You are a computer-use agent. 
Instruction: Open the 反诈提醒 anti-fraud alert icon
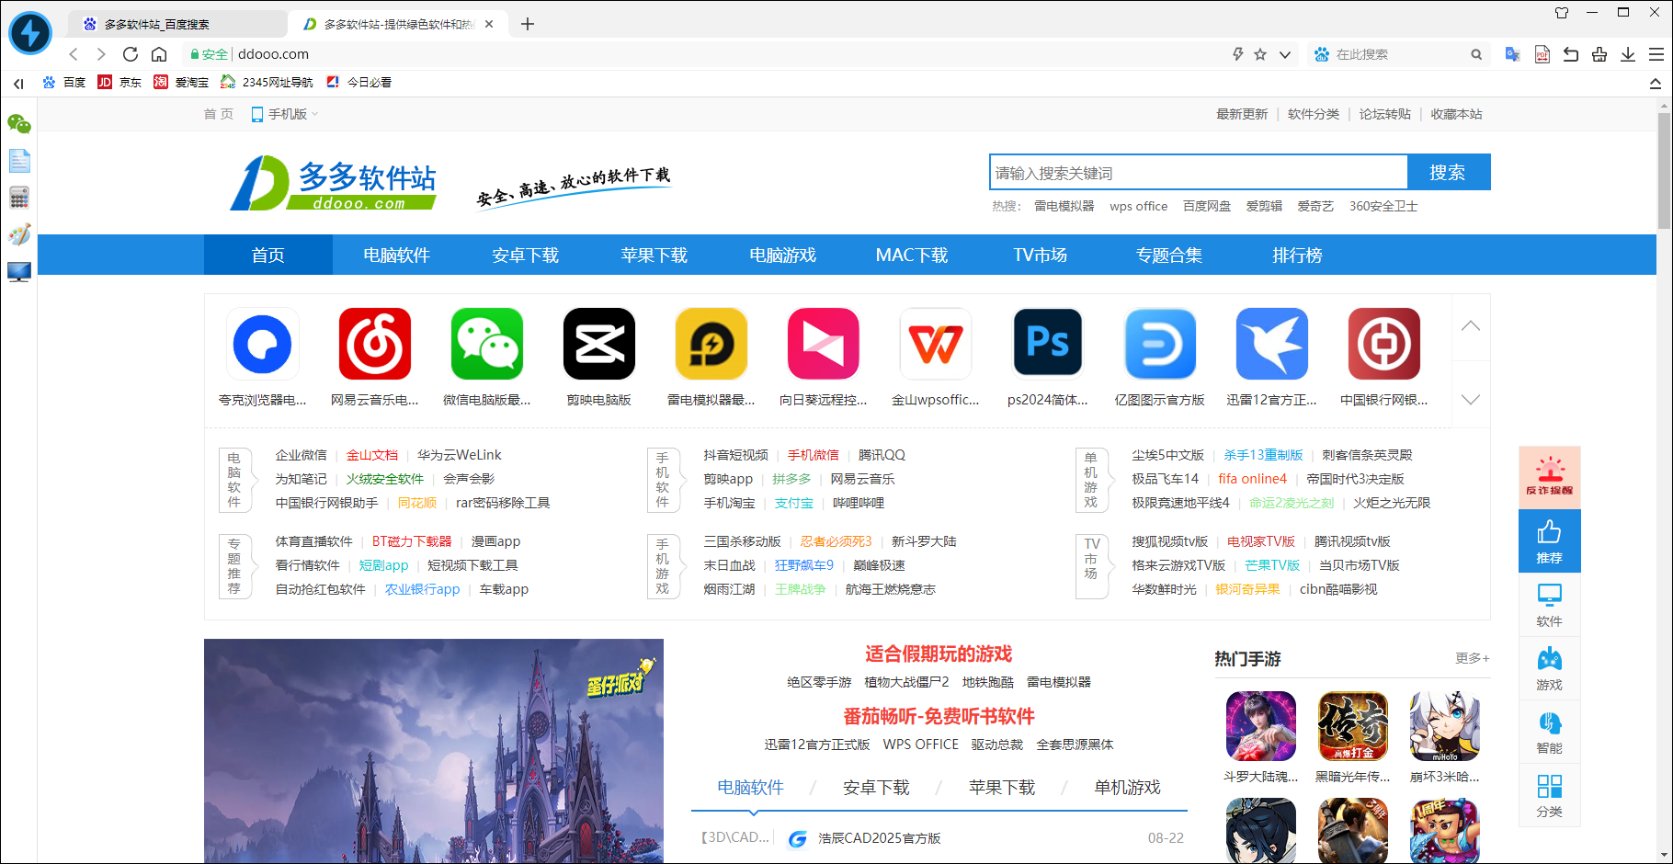1550,477
